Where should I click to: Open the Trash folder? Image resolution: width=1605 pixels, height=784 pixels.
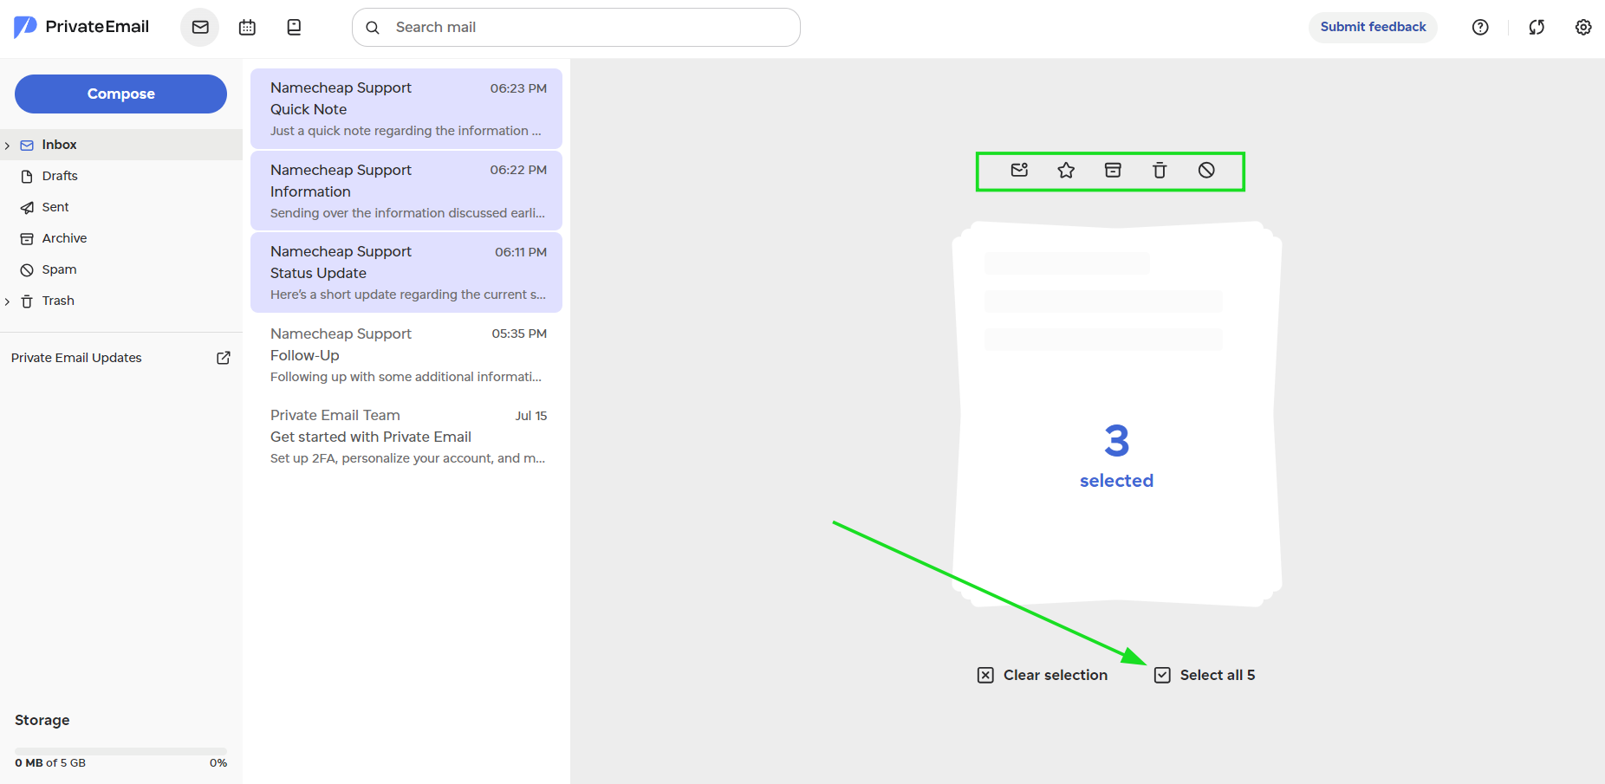tap(121, 301)
